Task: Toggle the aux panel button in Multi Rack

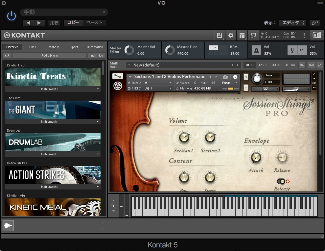Action: [x=311, y=65]
